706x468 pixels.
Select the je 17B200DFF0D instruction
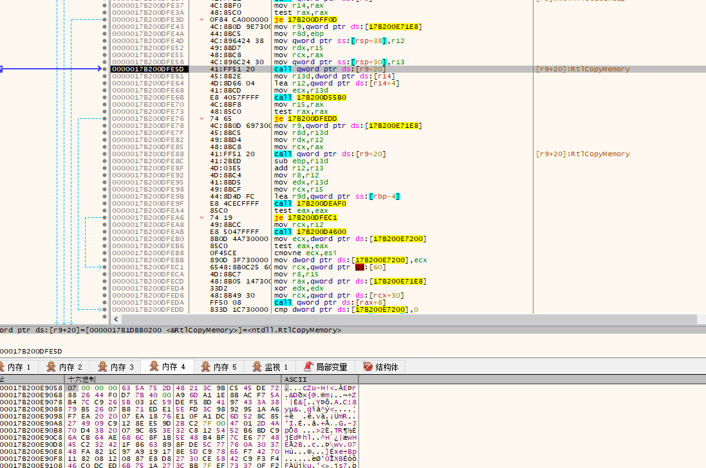[305, 20]
